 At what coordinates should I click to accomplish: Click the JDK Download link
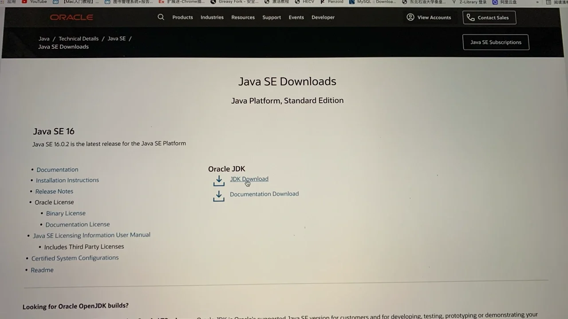(249, 179)
